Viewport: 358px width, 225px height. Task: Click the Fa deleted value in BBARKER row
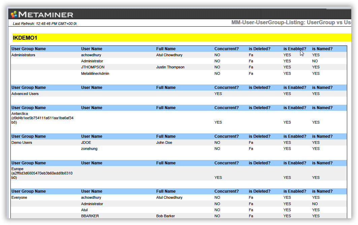(x=251, y=216)
